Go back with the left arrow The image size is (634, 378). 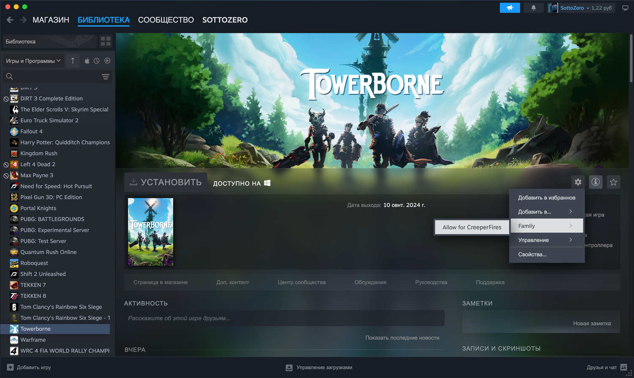pos(10,20)
